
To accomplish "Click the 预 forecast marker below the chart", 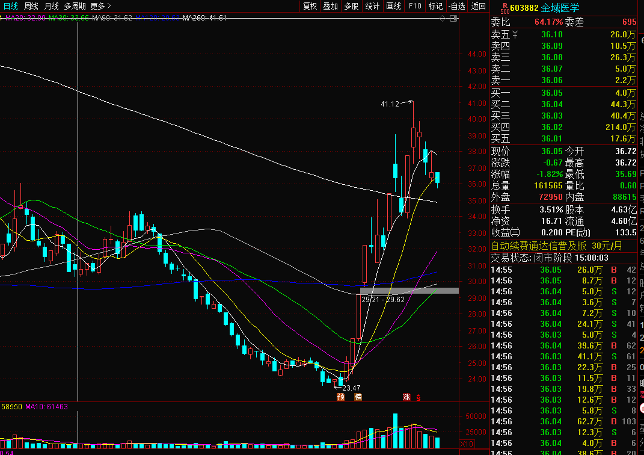I will (340, 397).
